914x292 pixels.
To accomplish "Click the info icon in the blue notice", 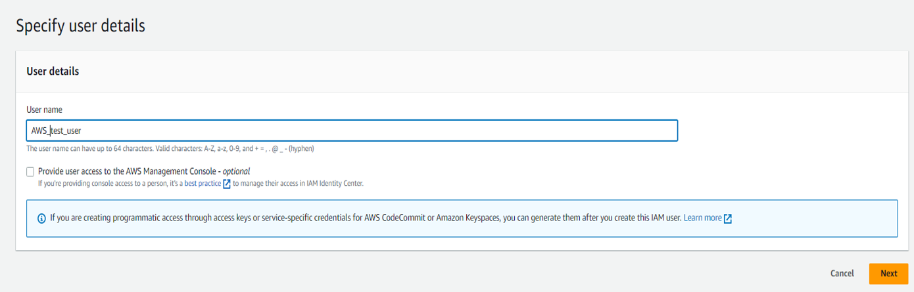I will point(41,219).
